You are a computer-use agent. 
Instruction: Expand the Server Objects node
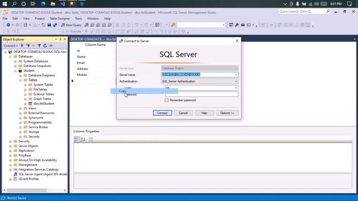(x=10, y=146)
